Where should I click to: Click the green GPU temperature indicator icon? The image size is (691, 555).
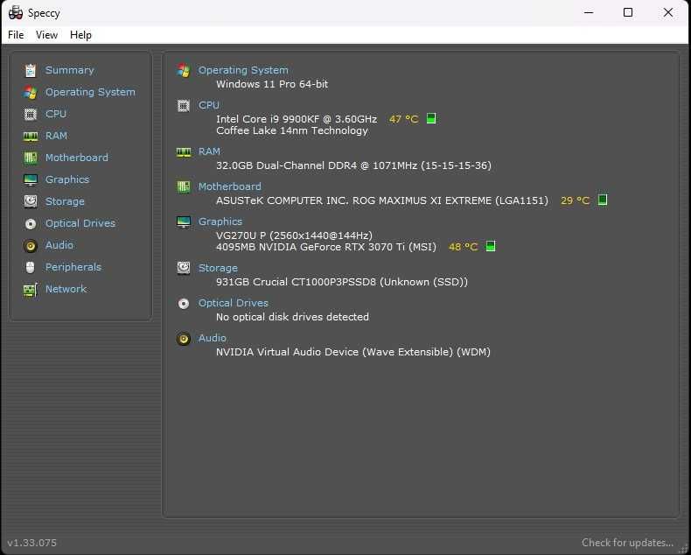(490, 246)
